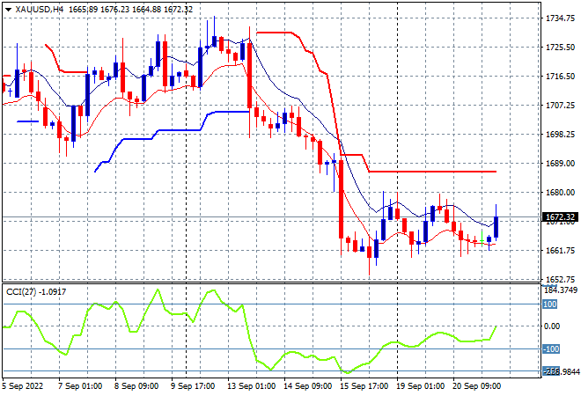This screenshot has width=581, height=396.
Task: Click the 1734.75 price axis value
Action: click(560, 18)
